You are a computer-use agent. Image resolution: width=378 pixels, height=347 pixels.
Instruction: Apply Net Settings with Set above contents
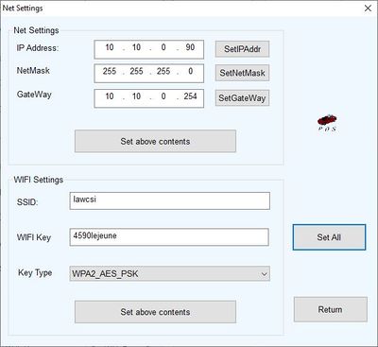155,141
